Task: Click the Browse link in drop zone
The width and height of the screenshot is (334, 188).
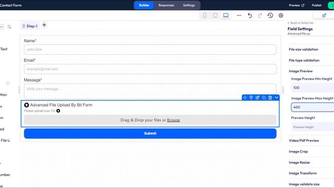Action: pos(173,120)
